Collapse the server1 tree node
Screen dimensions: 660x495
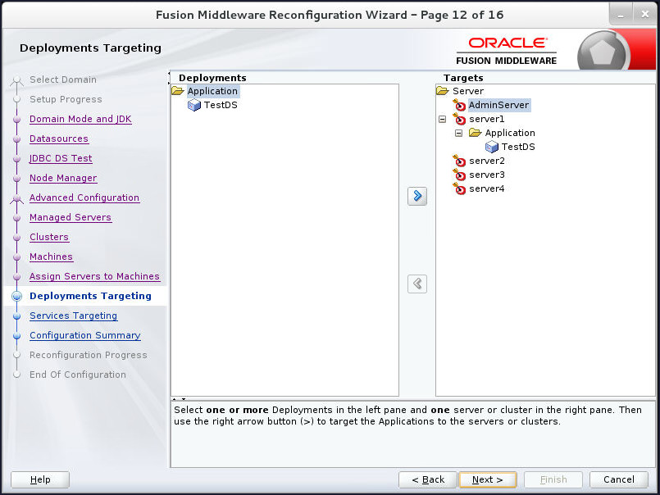[443, 119]
